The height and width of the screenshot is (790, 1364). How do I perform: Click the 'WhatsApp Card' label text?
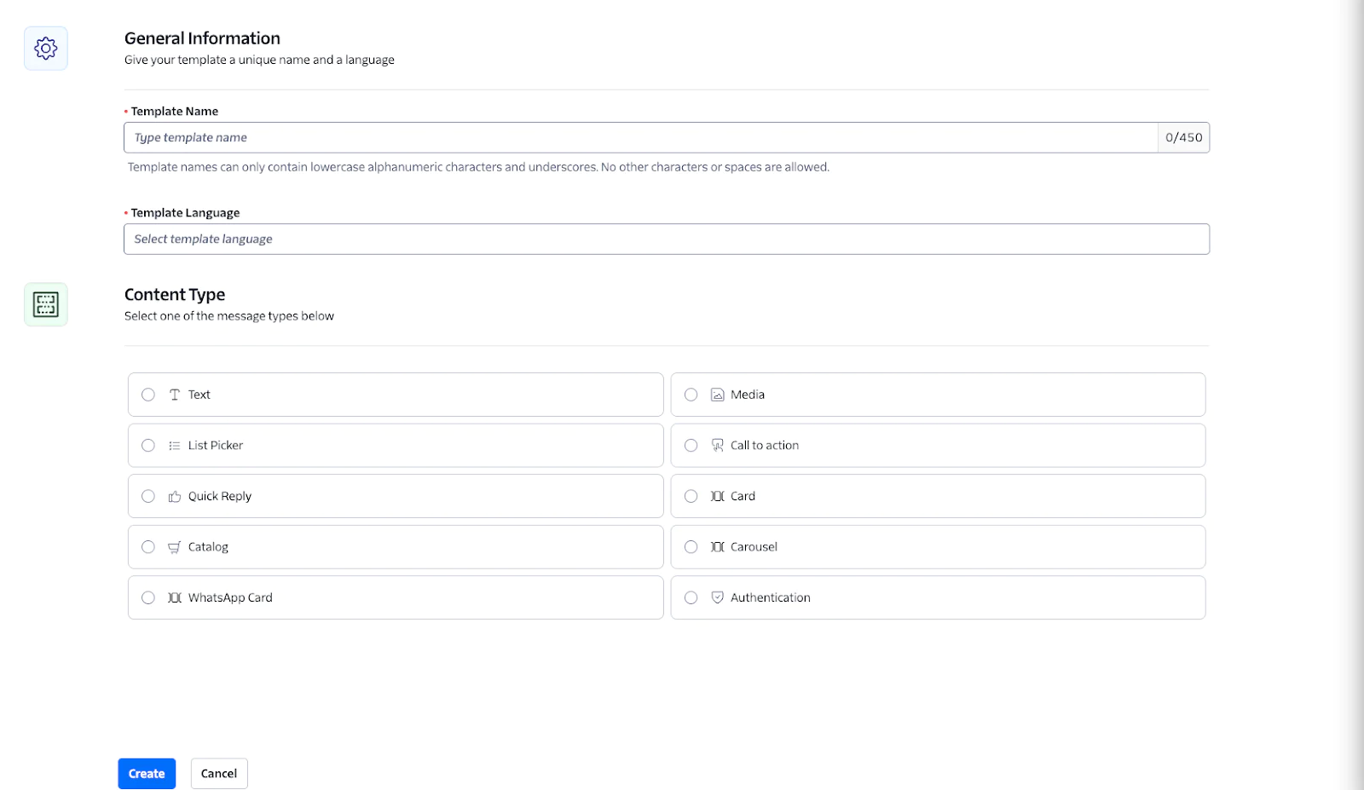[230, 597]
